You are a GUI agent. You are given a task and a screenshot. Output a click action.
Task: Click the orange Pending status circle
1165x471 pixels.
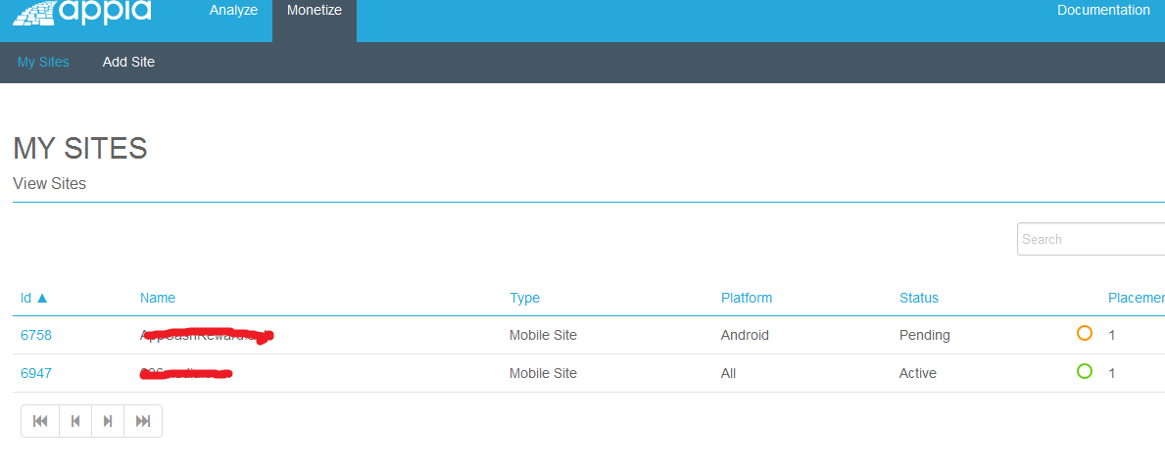1085,333
